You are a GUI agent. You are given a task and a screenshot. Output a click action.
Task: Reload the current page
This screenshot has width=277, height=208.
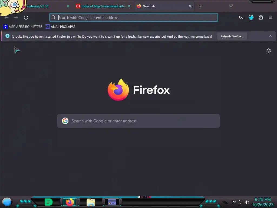26,18
